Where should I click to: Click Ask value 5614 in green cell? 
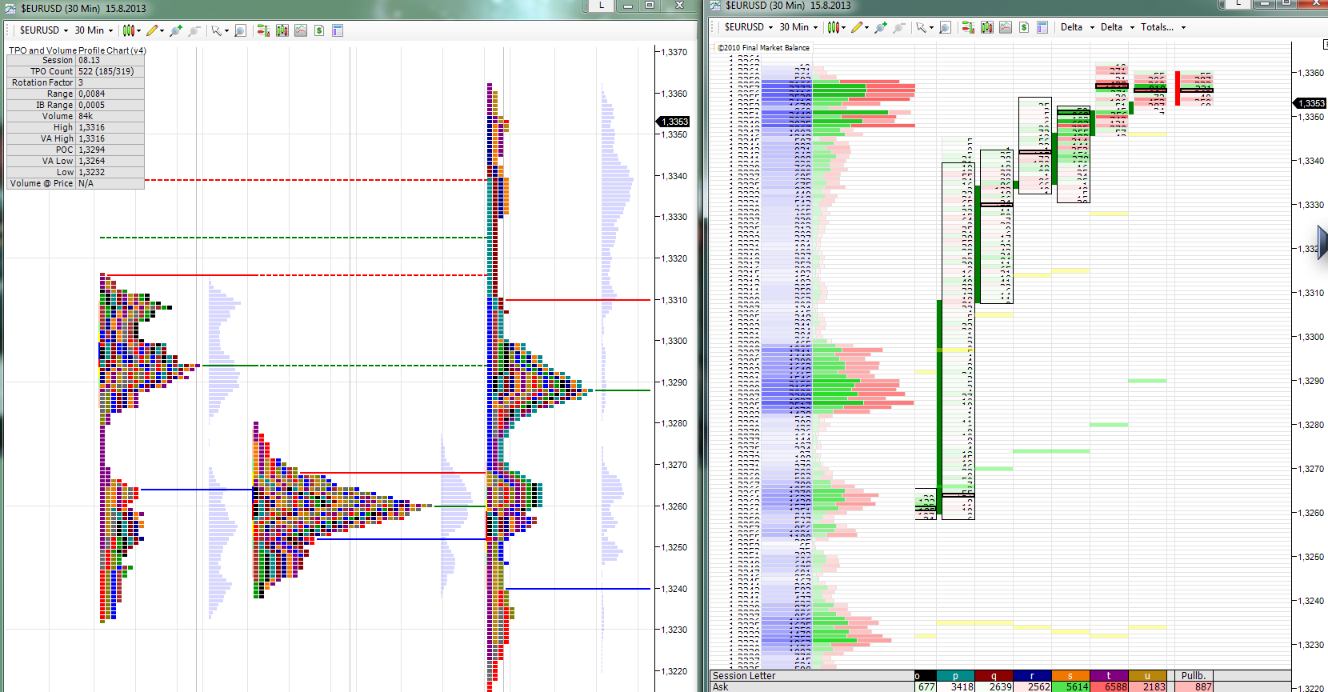coord(1070,686)
